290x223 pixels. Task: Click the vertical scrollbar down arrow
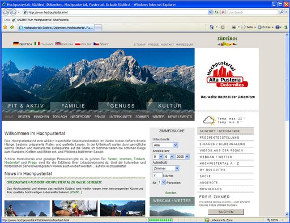pyautogui.click(x=287, y=215)
